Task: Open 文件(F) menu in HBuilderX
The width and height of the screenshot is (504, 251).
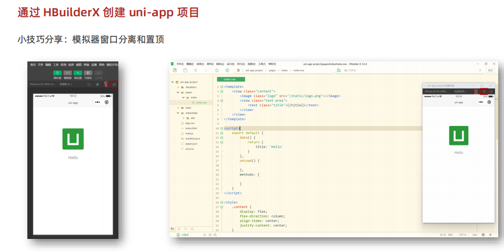Action: pyautogui.click(x=180, y=64)
